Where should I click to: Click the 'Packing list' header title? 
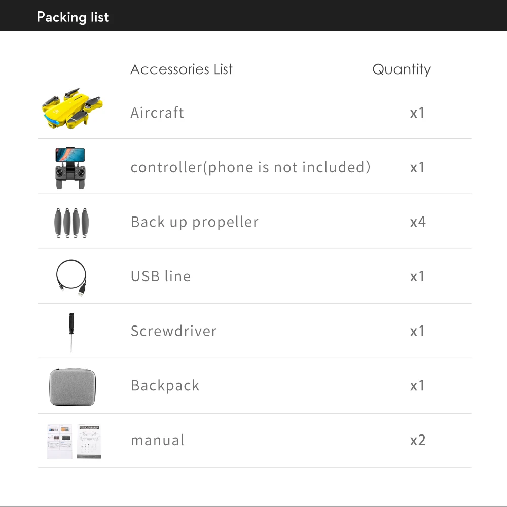[x=73, y=17]
